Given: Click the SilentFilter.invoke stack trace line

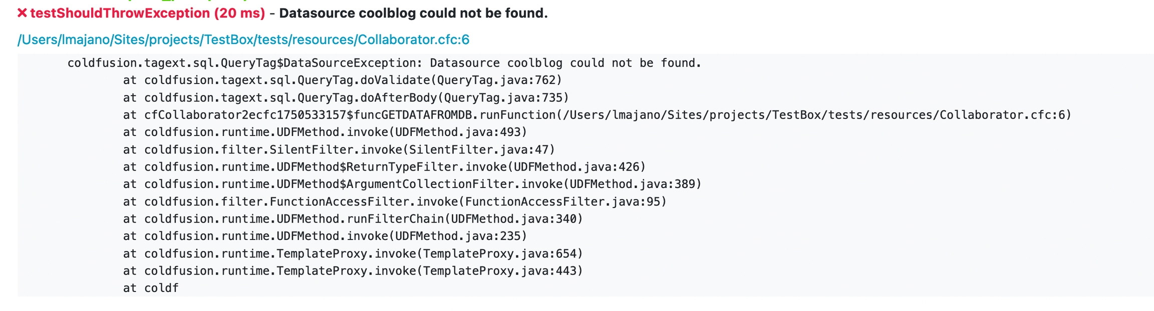Looking at the screenshot, I should (339, 149).
